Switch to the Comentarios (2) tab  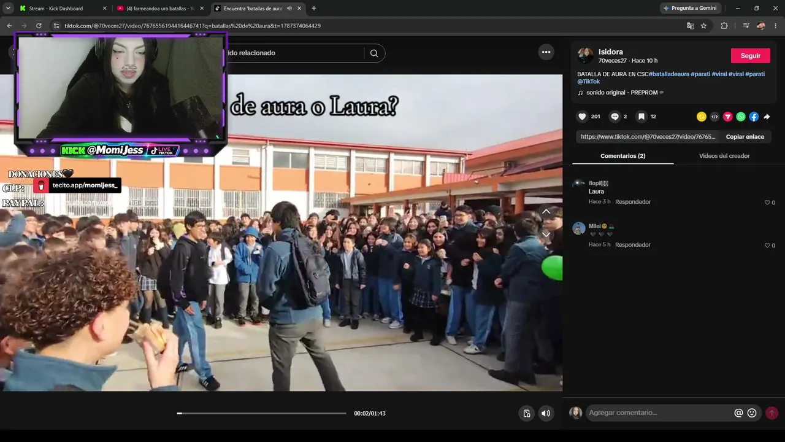622,156
